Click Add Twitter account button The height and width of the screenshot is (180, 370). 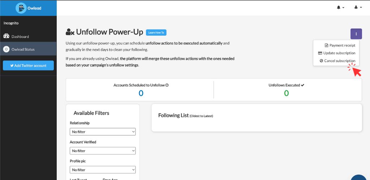click(28, 66)
